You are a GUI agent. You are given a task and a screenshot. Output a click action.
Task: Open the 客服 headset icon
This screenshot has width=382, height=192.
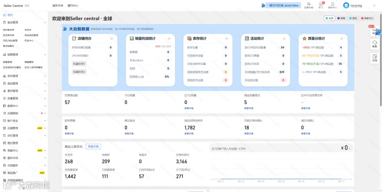pos(375,43)
